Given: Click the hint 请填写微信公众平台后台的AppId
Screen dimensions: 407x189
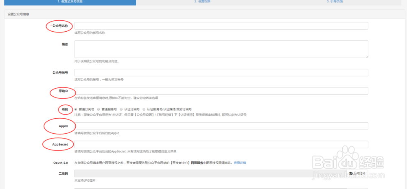Looking at the screenshot, I should 97,133.
